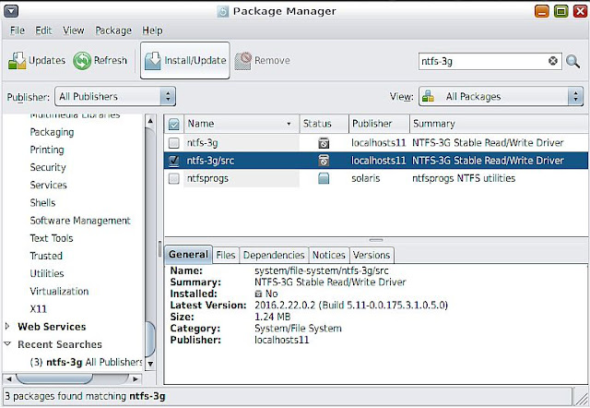Open the View menu
The image size is (590, 408).
click(74, 30)
